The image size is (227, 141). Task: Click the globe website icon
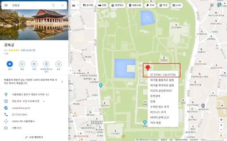click(6, 108)
